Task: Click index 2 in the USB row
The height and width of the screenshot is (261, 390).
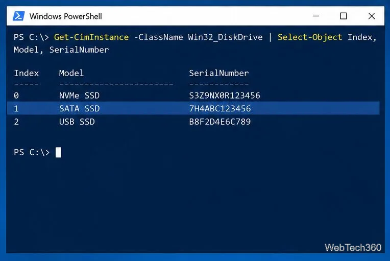Action: pos(16,122)
